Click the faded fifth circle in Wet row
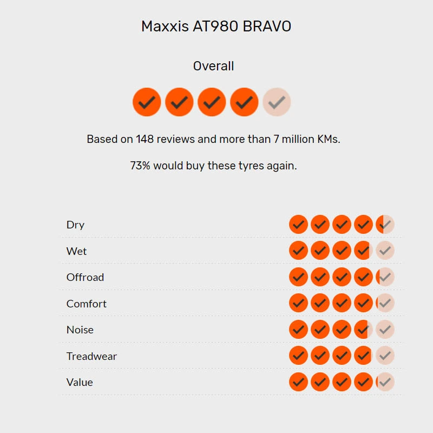The width and height of the screenshot is (433, 433). click(x=385, y=251)
